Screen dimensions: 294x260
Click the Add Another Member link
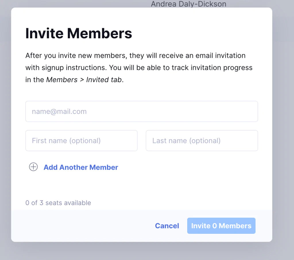pos(81,167)
